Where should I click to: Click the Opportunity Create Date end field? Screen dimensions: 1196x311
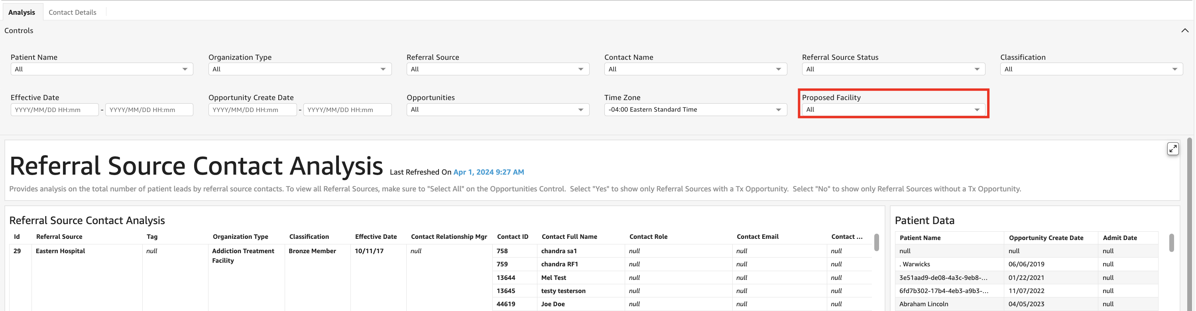(347, 110)
